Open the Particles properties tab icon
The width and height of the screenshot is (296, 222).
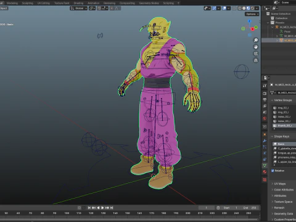265,147
